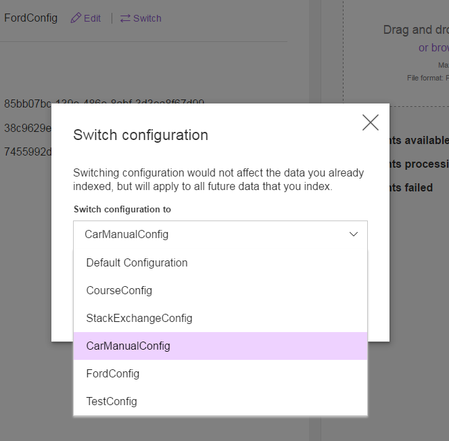
Task: Close the Switch configuration dialog
Action: coord(371,122)
